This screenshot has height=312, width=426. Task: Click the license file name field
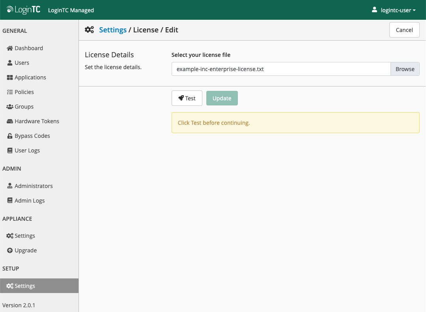click(x=280, y=69)
